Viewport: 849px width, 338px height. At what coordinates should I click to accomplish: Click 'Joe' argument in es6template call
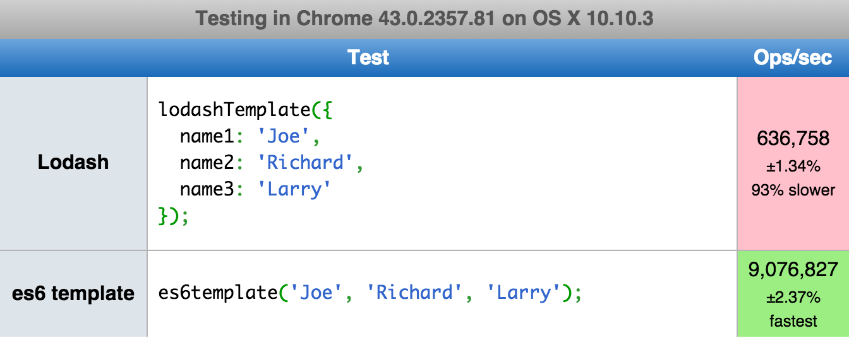pyautogui.click(x=316, y=293)
